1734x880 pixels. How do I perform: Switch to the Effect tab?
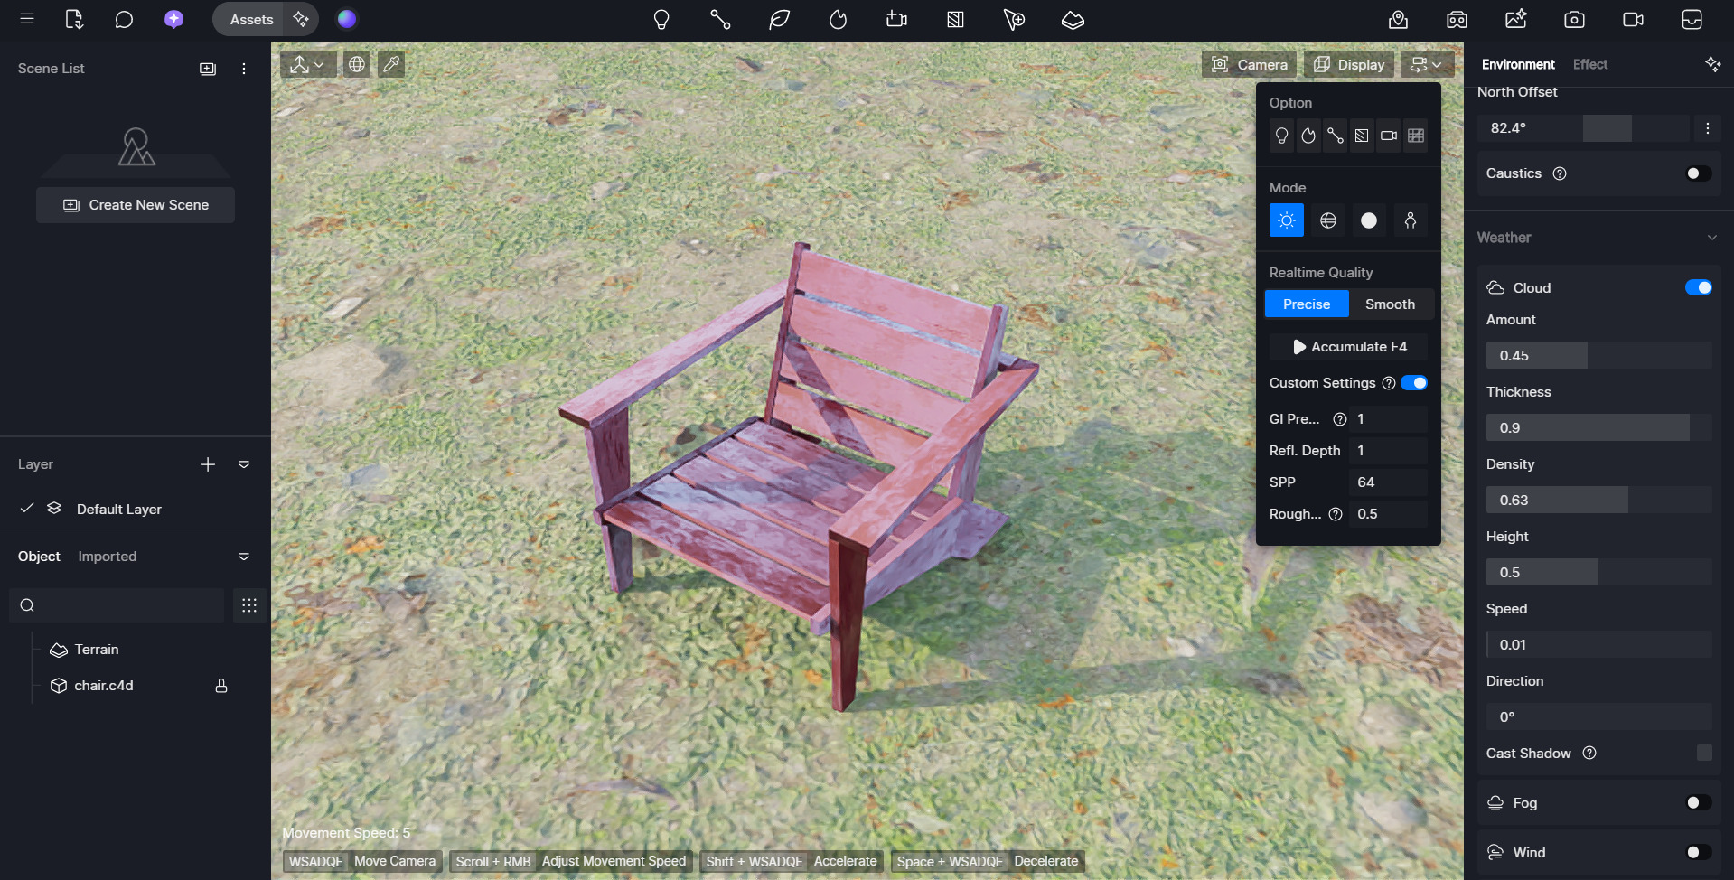[x=1589, y=64]
